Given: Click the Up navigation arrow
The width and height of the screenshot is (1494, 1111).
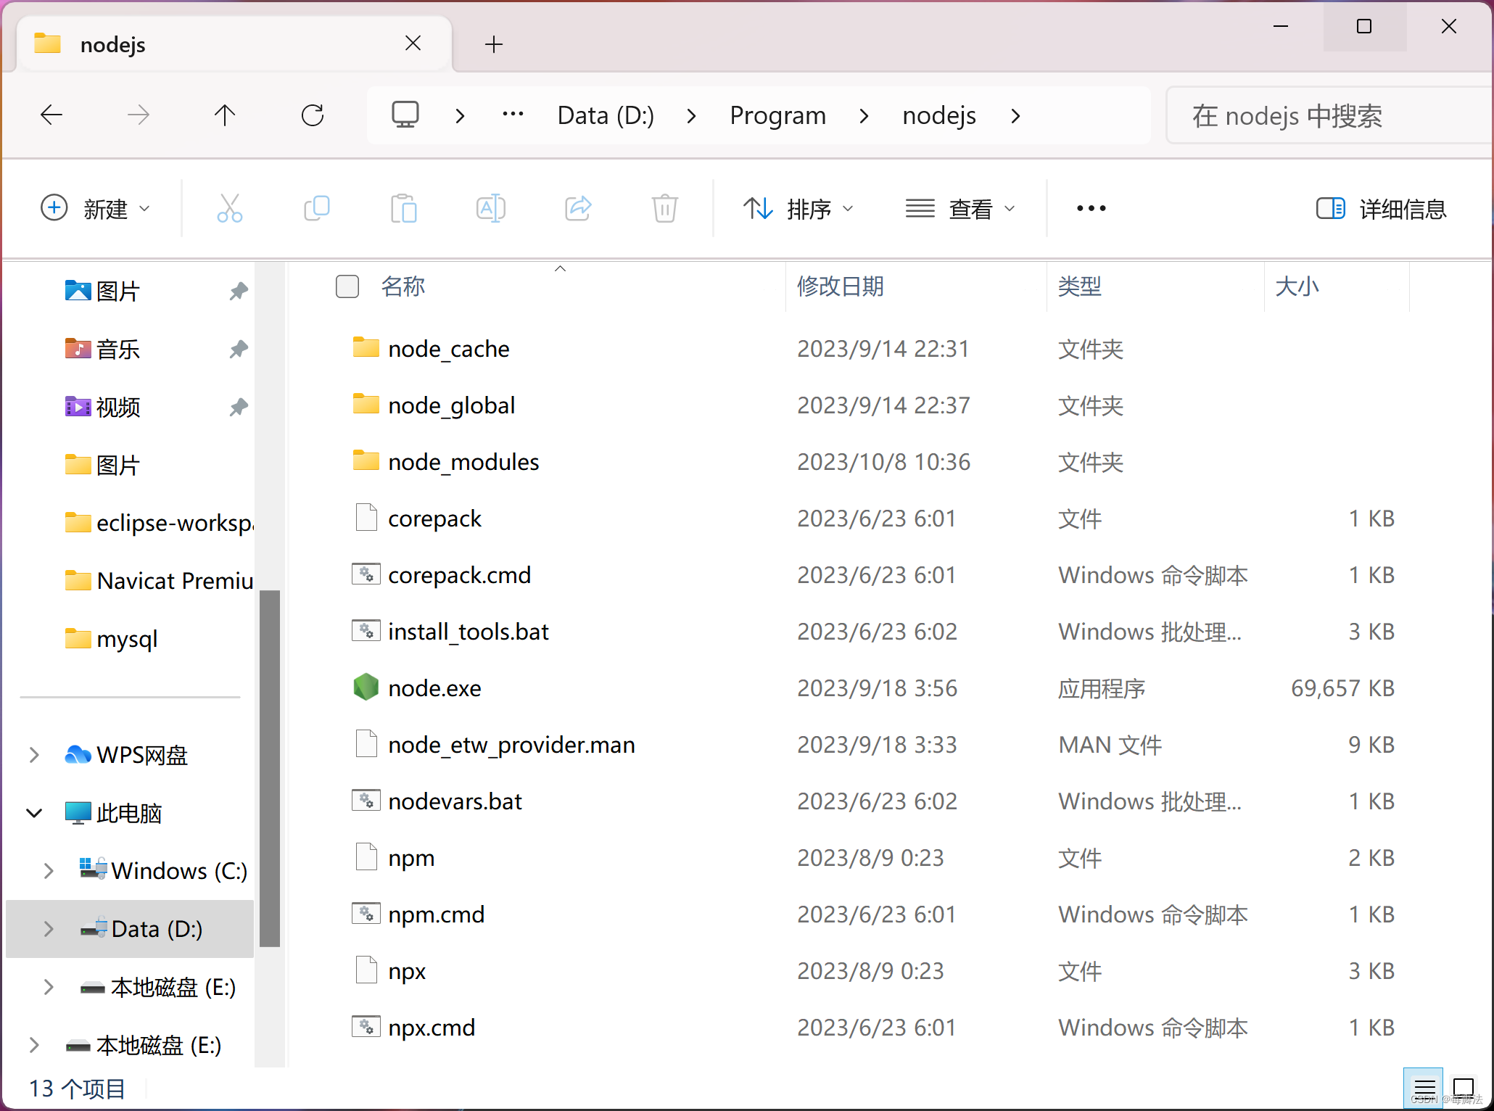Looking at the screenshot, I should 225,115.
